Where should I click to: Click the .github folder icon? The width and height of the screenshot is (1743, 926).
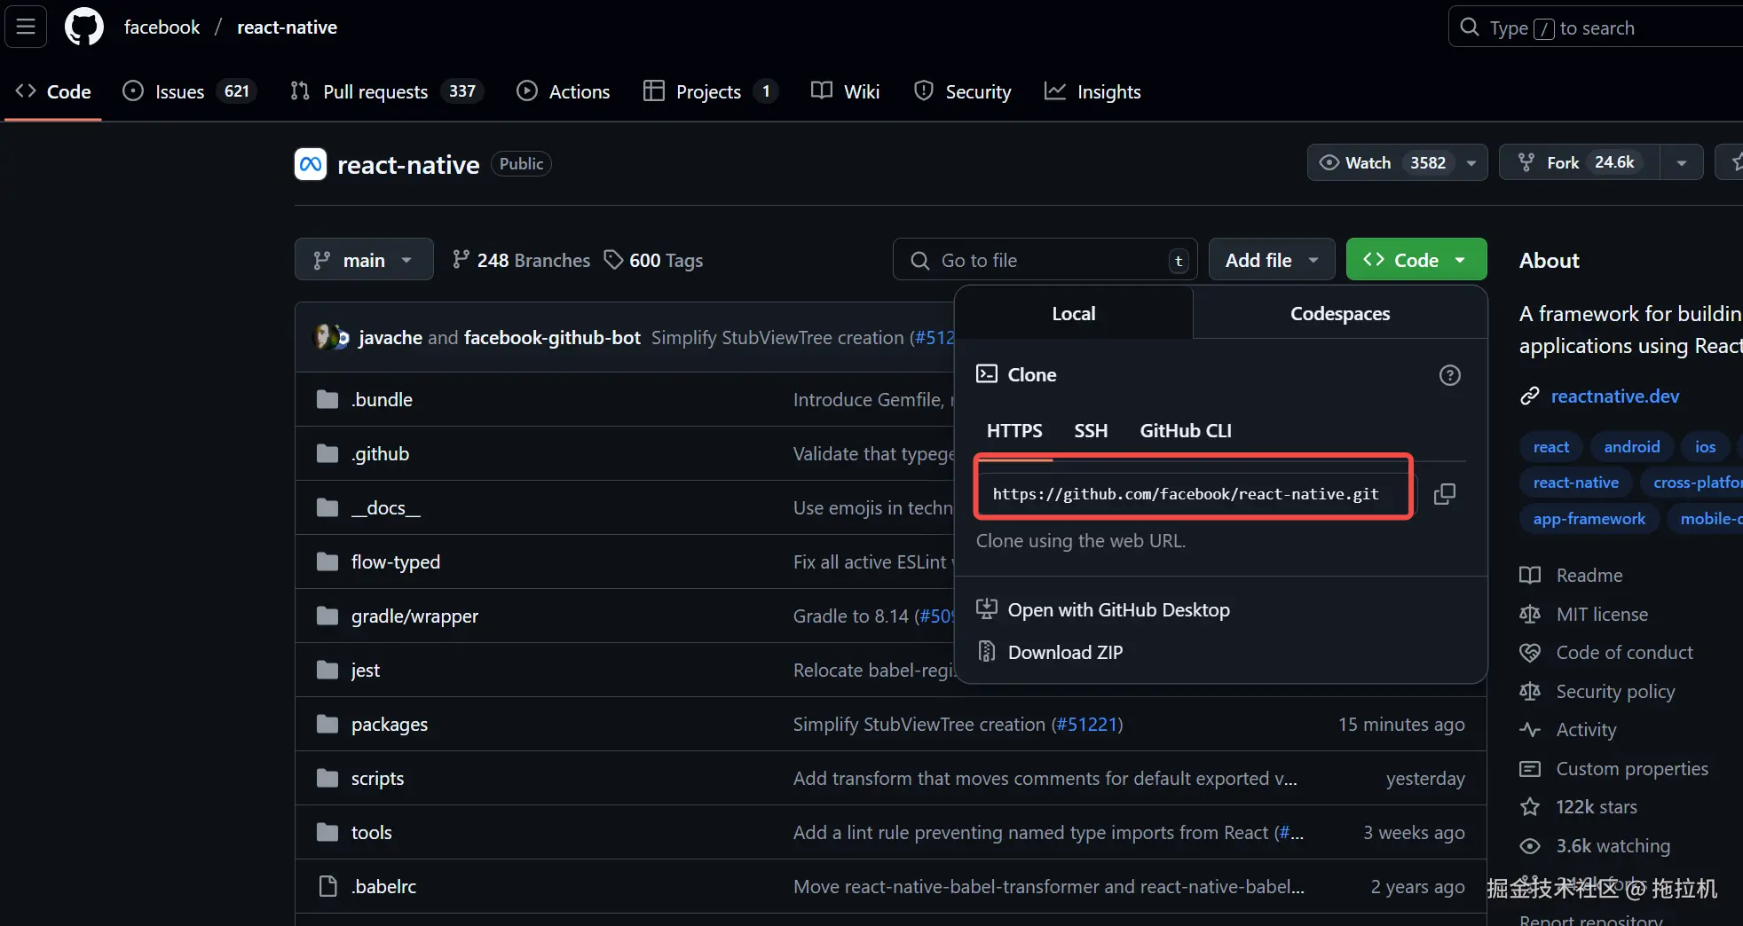click(327, 453)
